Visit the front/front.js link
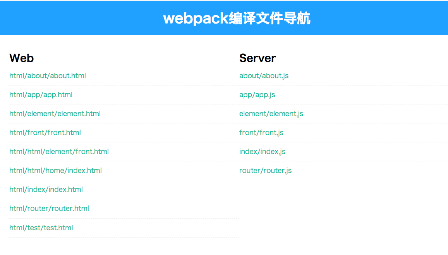This screenshot has width=448, height=255. pos(261,132)
